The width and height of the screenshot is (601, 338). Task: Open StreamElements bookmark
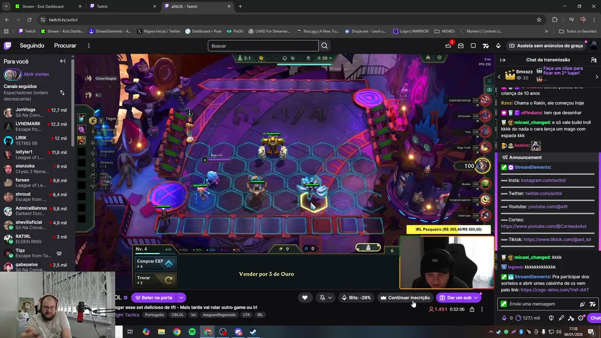(110, 31)
